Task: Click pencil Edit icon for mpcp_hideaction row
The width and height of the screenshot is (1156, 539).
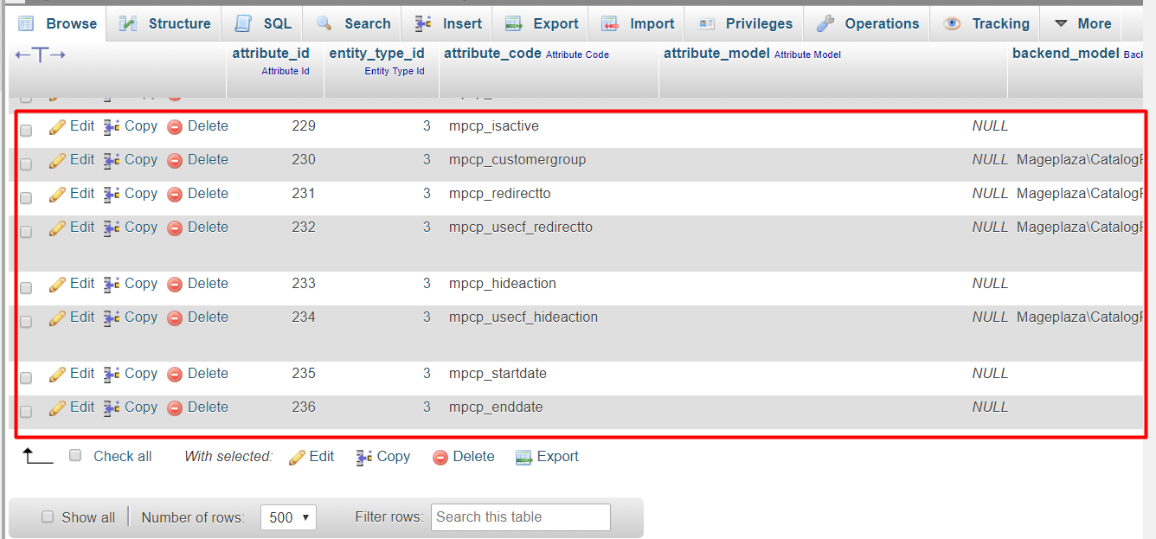Action: [x=58, y=285]
